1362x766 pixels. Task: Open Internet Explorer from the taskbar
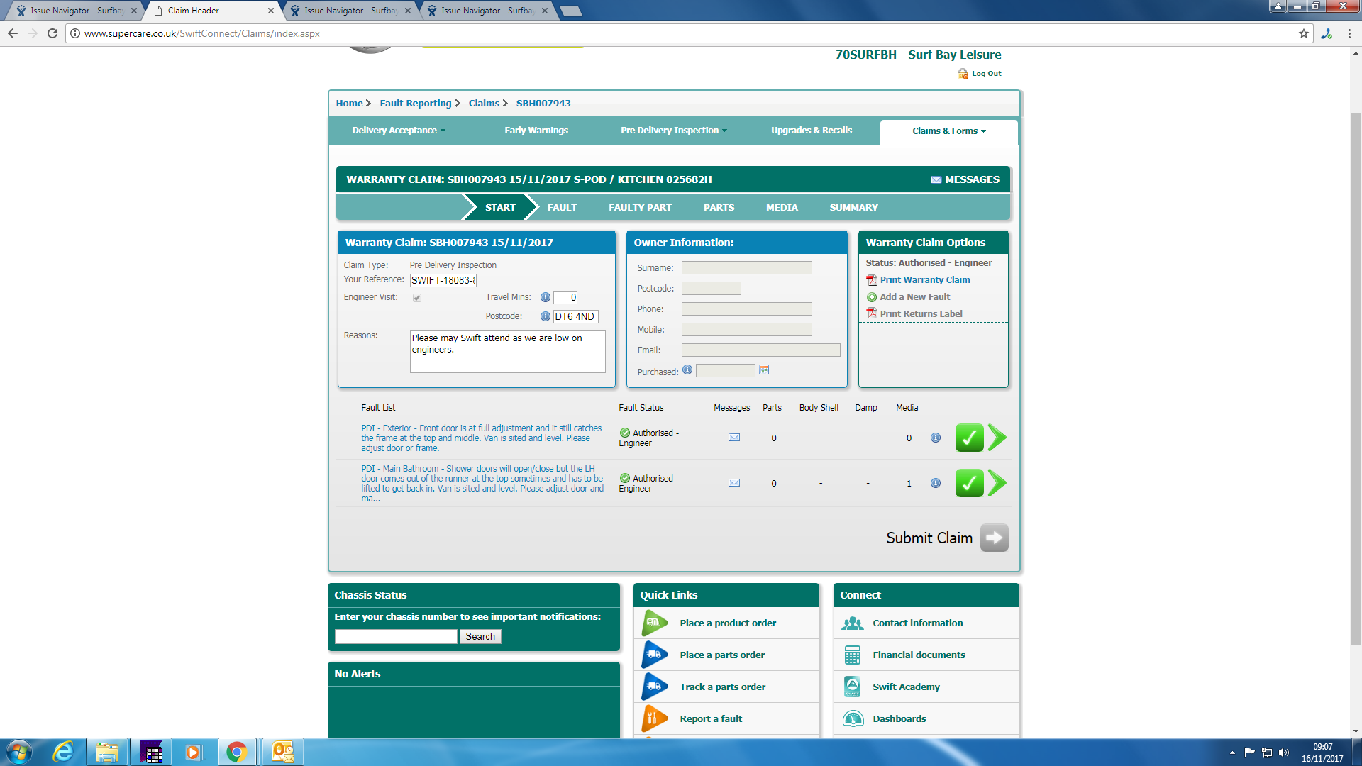coord(64,752)
